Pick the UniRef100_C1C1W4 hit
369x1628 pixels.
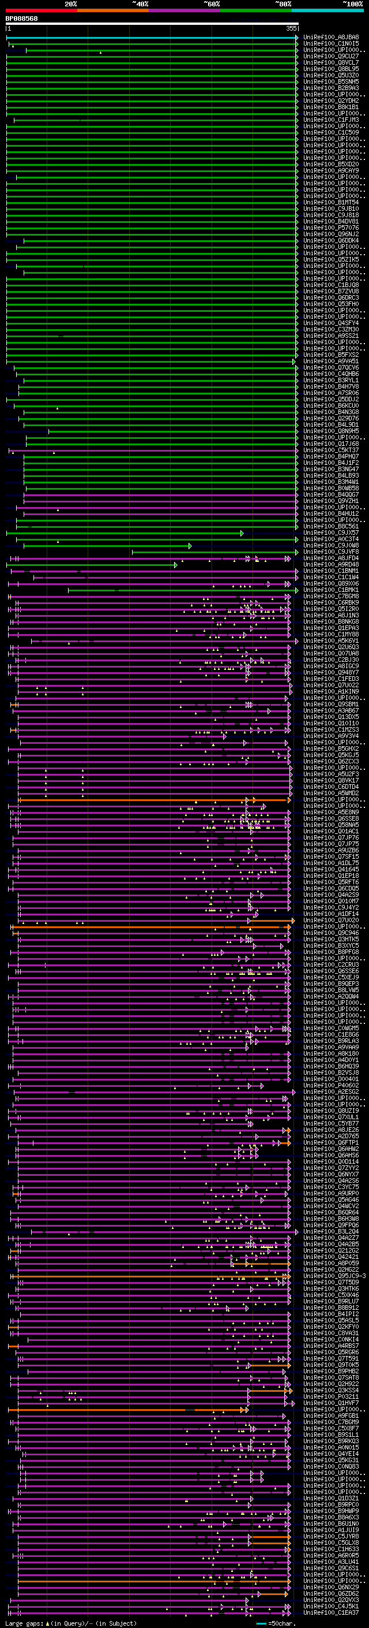pyautogui.click(x=331, y=577)
